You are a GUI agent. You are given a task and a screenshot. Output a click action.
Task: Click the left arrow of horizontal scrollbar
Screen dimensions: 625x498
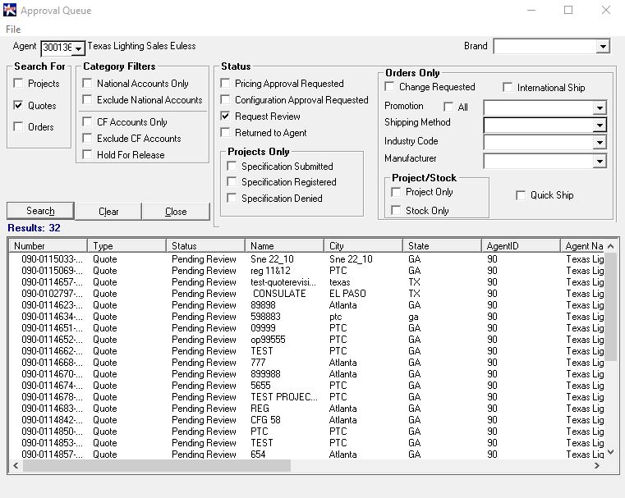pos(16,466)
